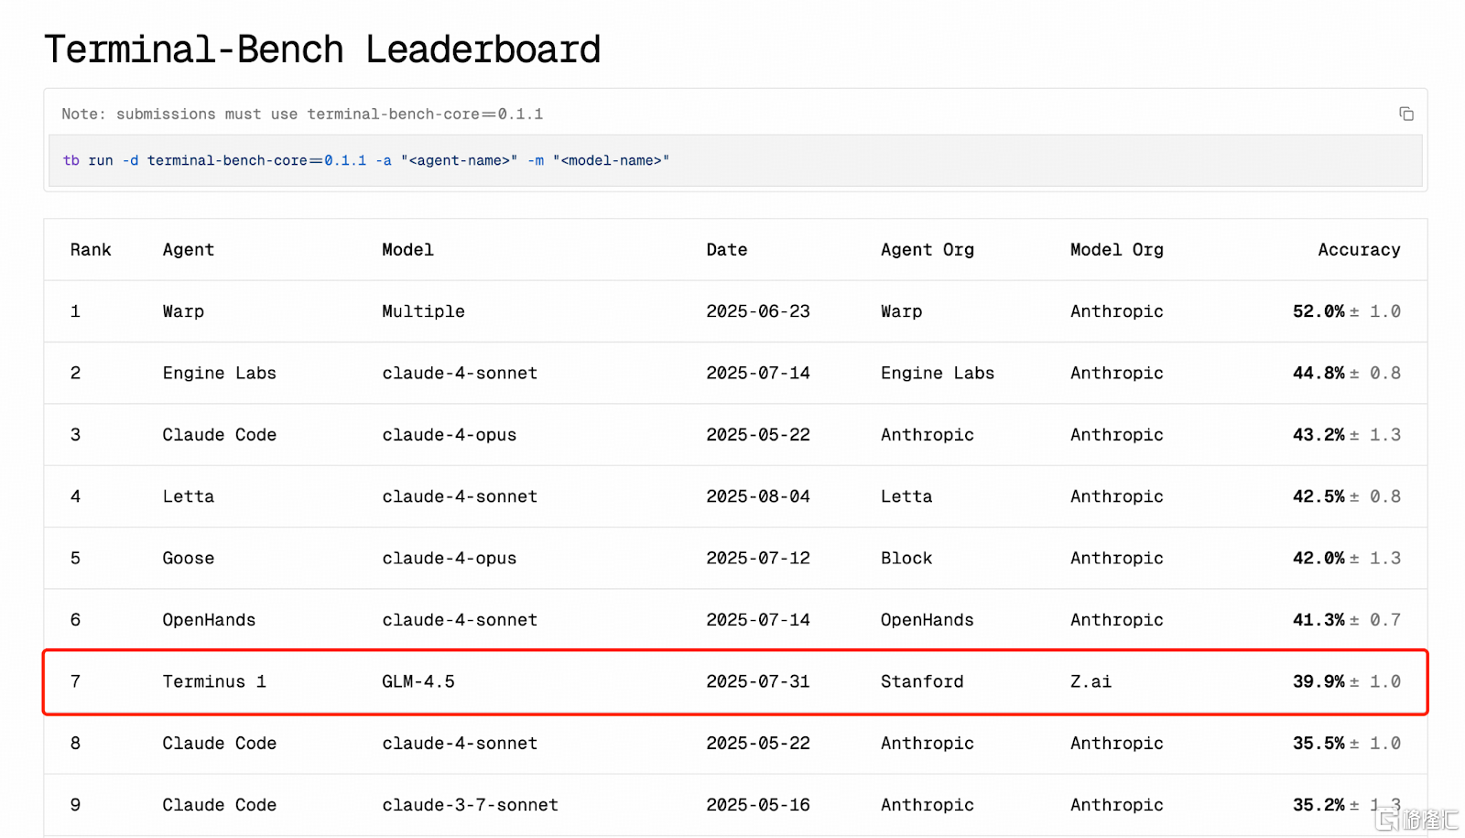Click the 42.0% accuracy value

click(x=1318, y=558)
